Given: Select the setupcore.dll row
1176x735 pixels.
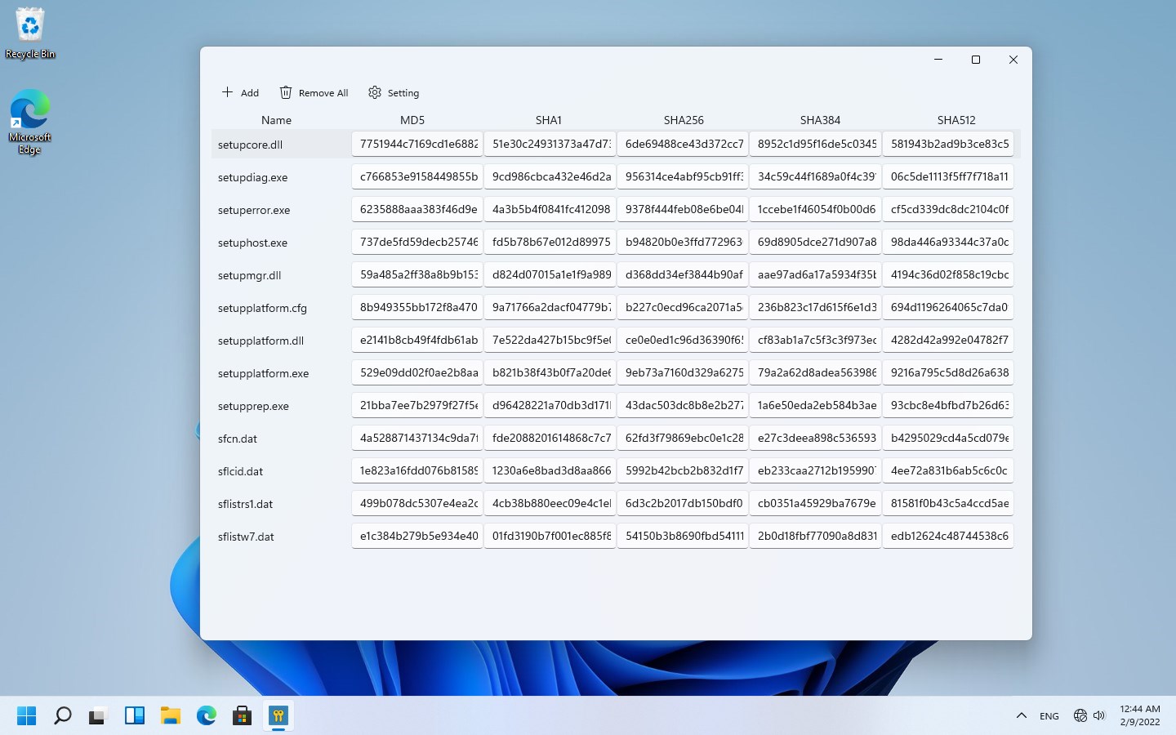Looking at the screenshot, I should click(x=616, y=144).
